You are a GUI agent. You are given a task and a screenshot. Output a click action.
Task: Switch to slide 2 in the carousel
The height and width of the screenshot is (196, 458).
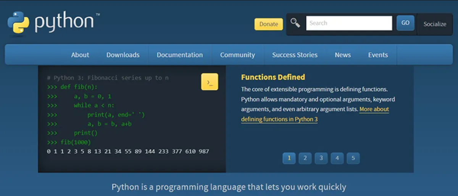click(305, 158)
